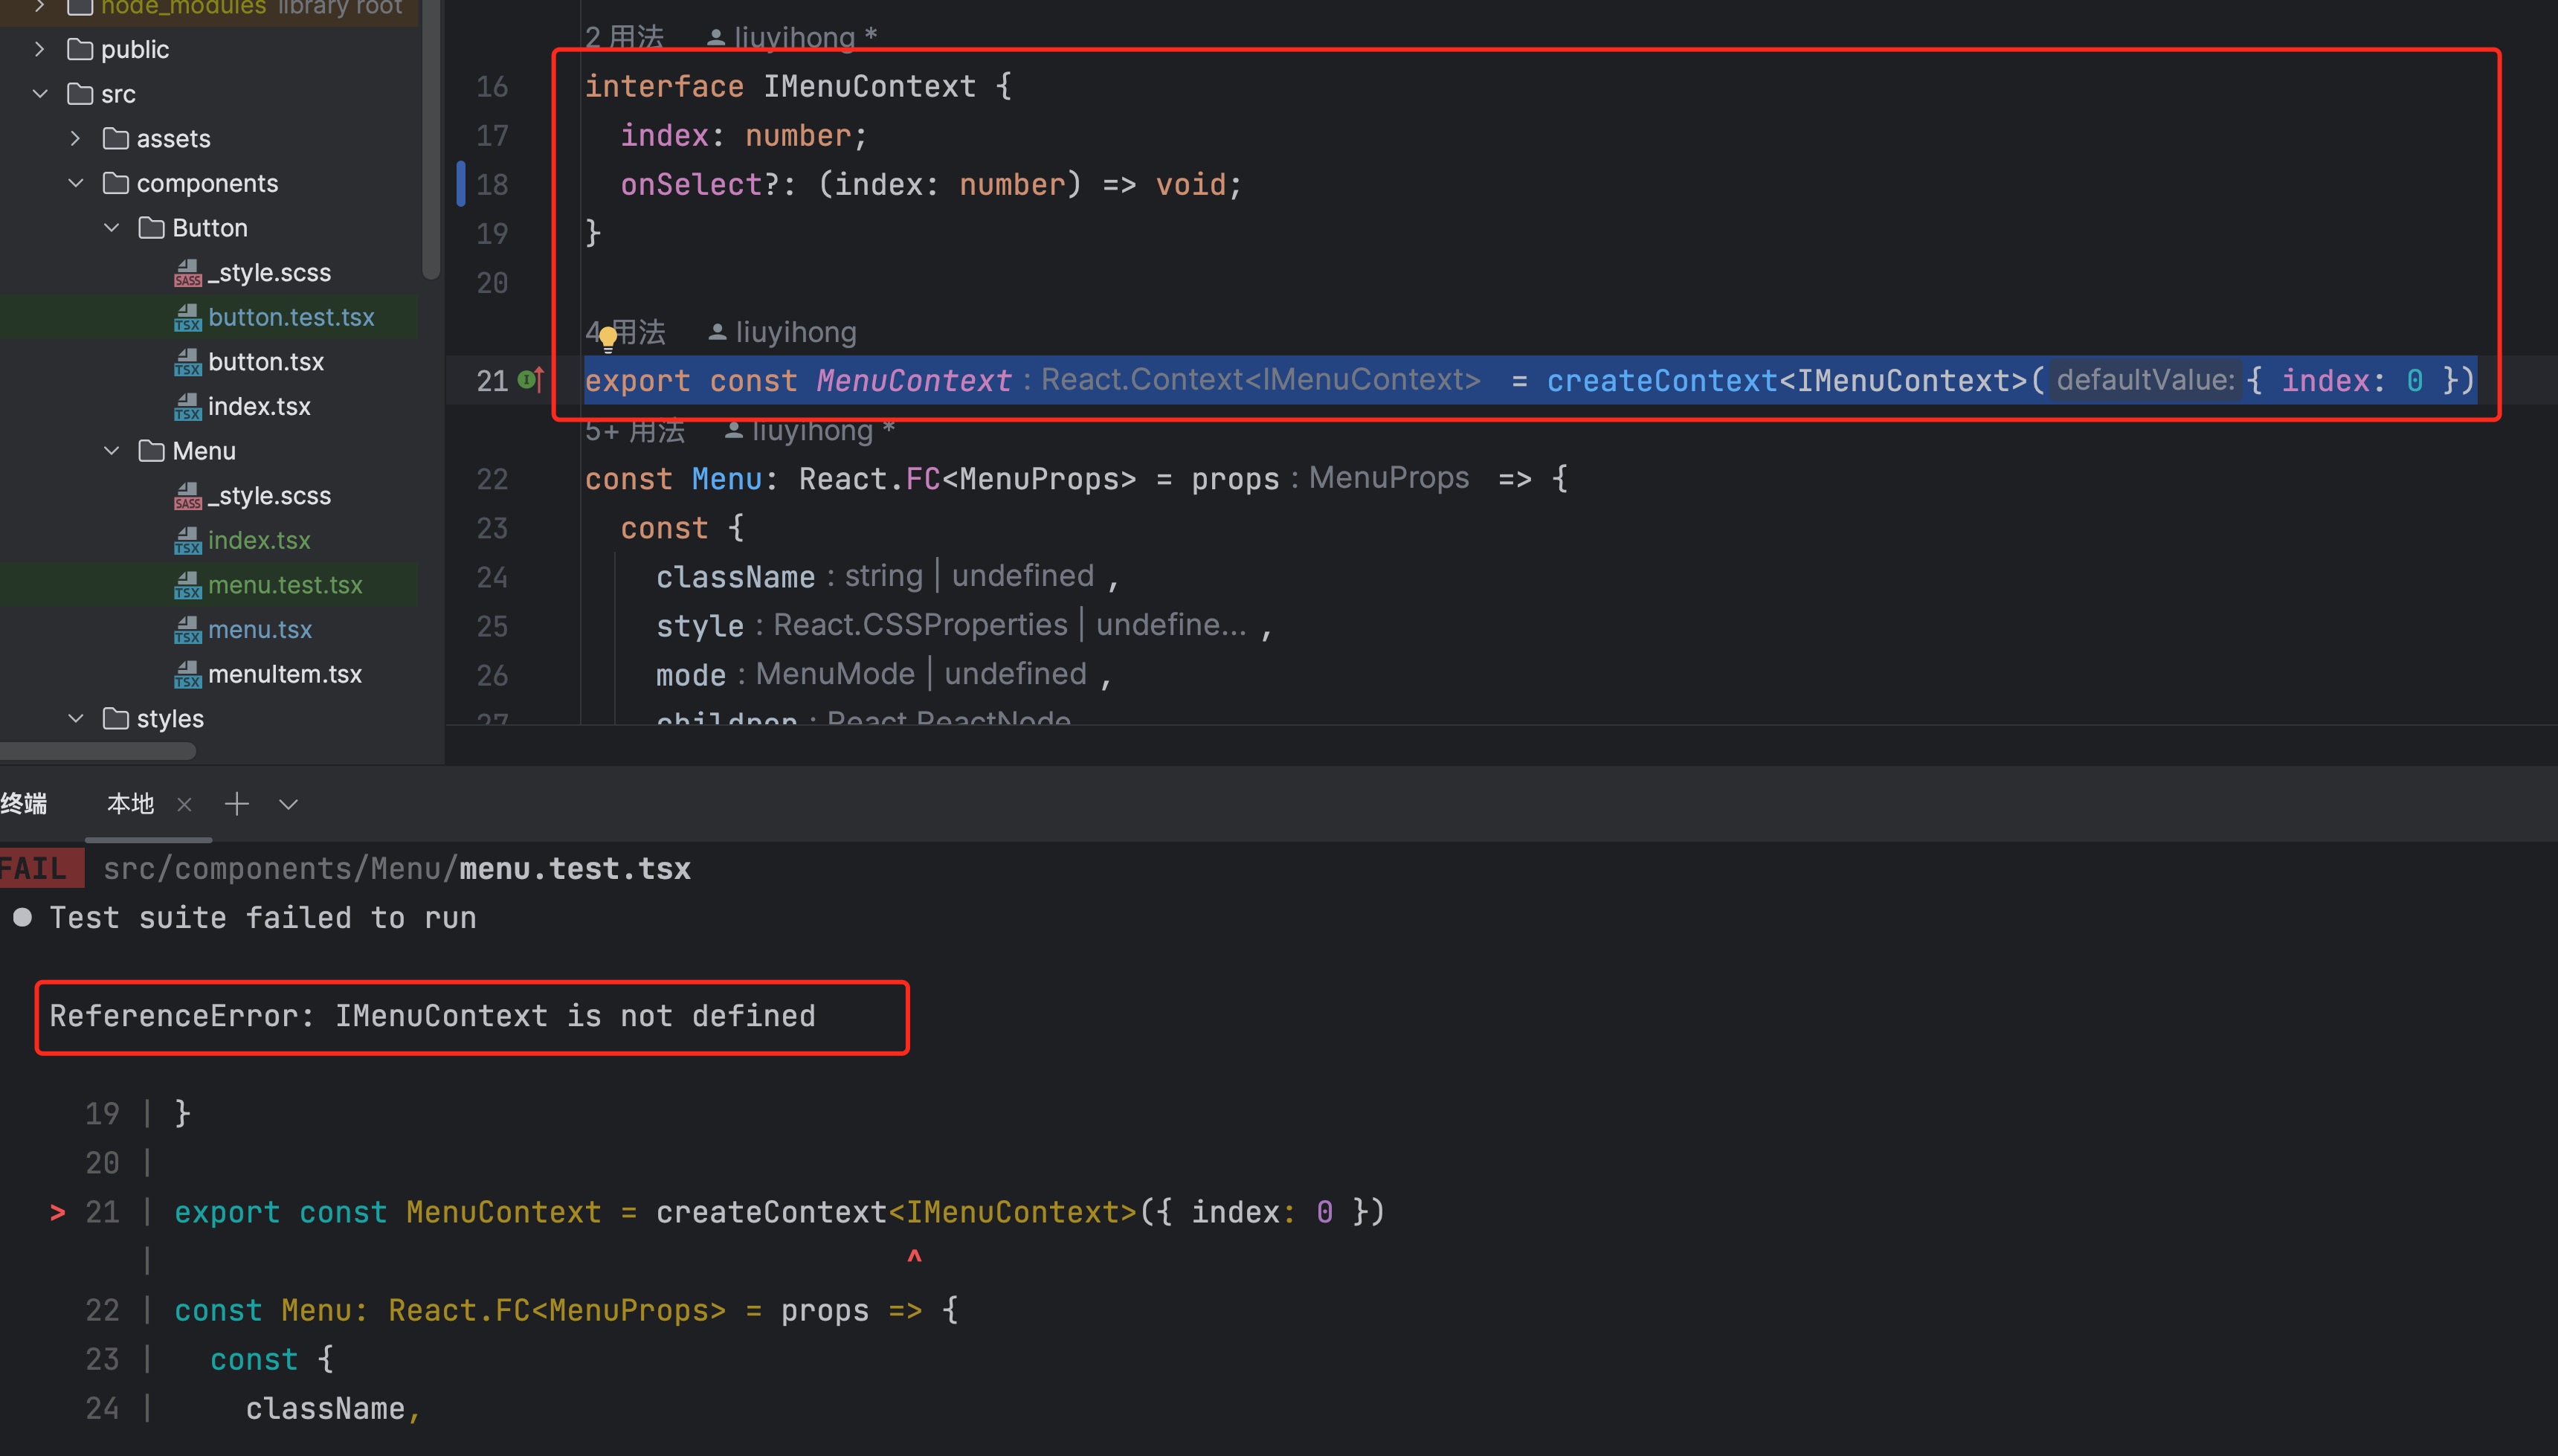The height and width of the screenshot is (1456, 2558).
Task: Collapse the src folder
Action: (40, 94)
